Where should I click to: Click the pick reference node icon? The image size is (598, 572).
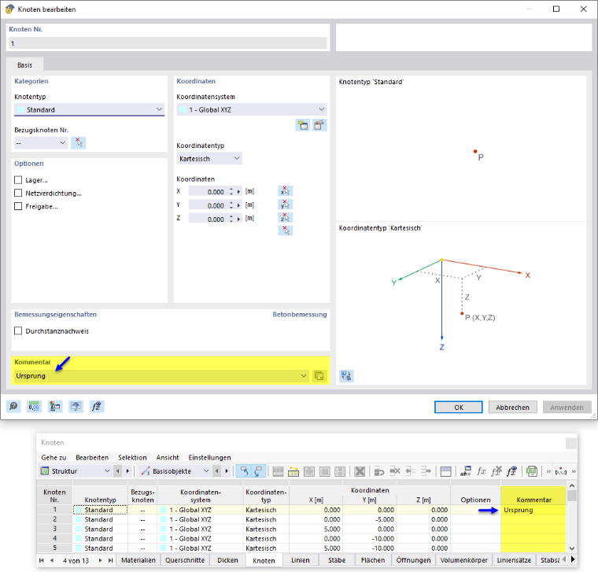(79, 143)
